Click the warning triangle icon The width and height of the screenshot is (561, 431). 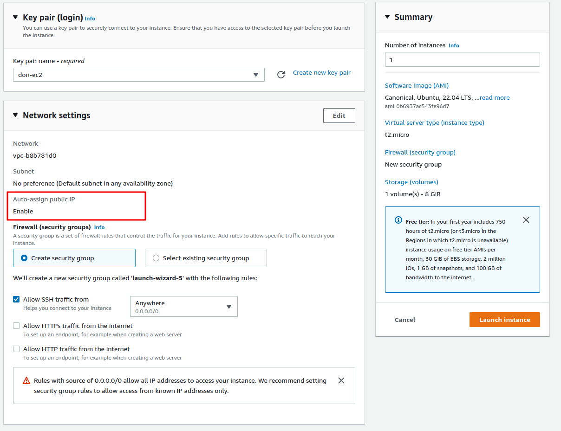[26, 381]
